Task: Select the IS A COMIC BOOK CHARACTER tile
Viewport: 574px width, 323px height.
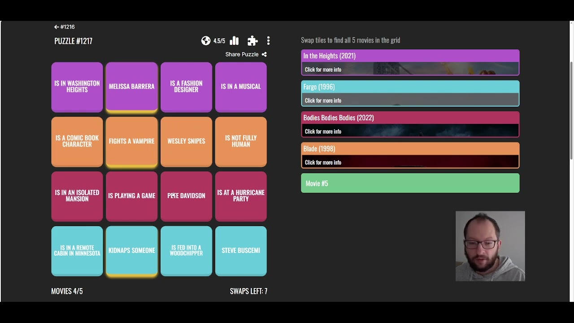Action: [77, 142]
